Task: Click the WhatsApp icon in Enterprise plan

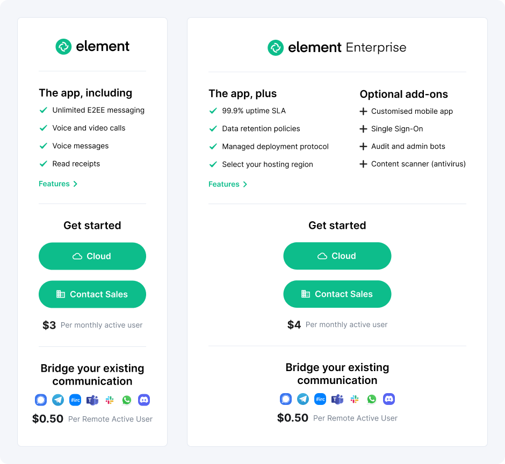Action: (x=372, y=399)
